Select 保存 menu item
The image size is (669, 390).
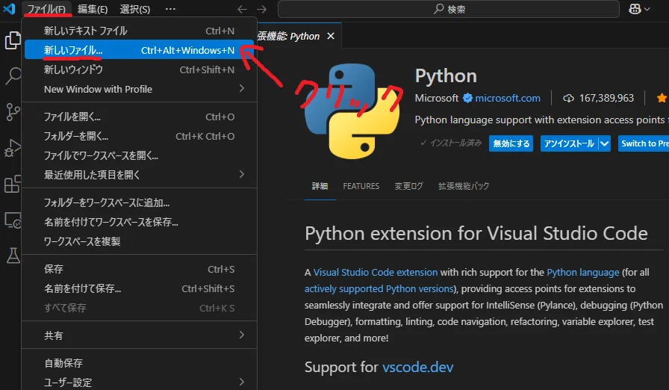[x=139, y=269]
